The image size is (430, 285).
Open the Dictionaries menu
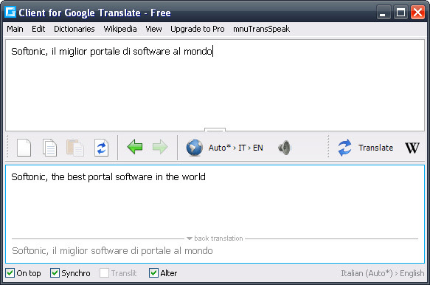(74, 29)
